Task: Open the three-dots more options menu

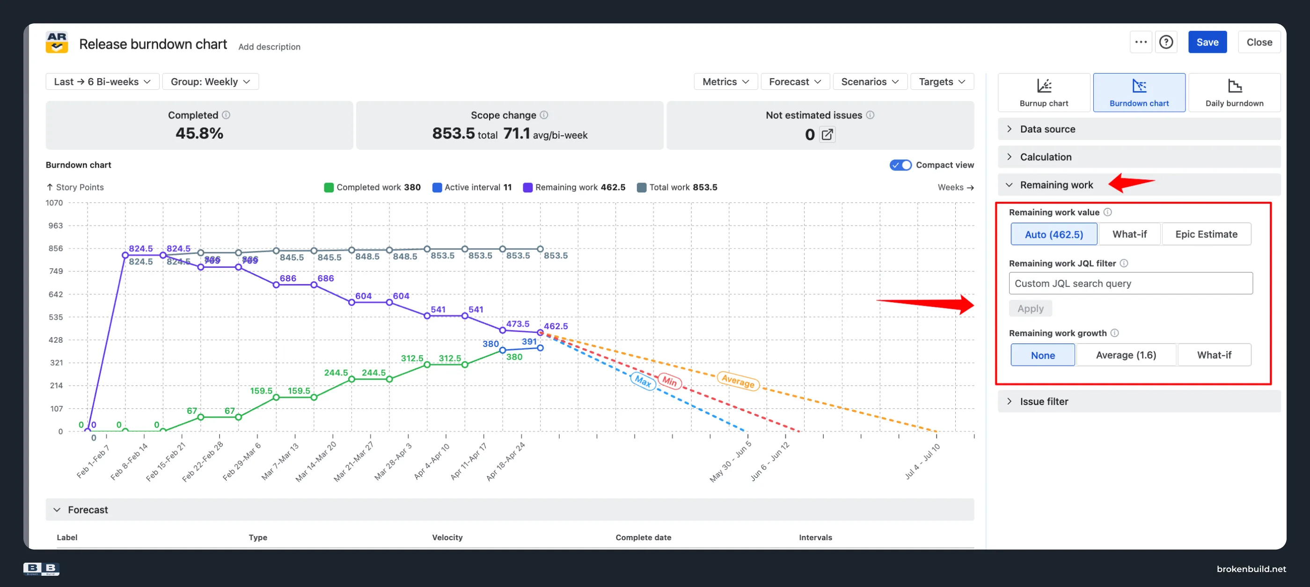Action: 1141,42
